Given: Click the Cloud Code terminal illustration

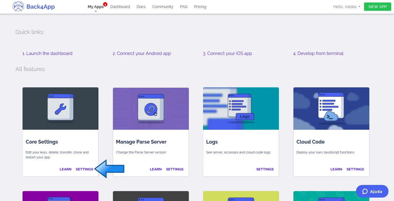Looking at the screenshot, I should (x=331, y=108).
